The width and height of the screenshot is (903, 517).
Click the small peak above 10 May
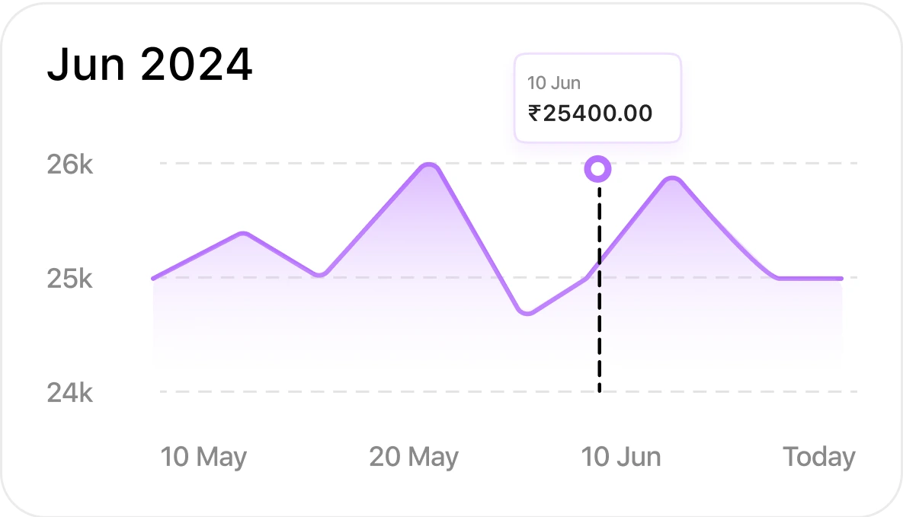[244, 234]
